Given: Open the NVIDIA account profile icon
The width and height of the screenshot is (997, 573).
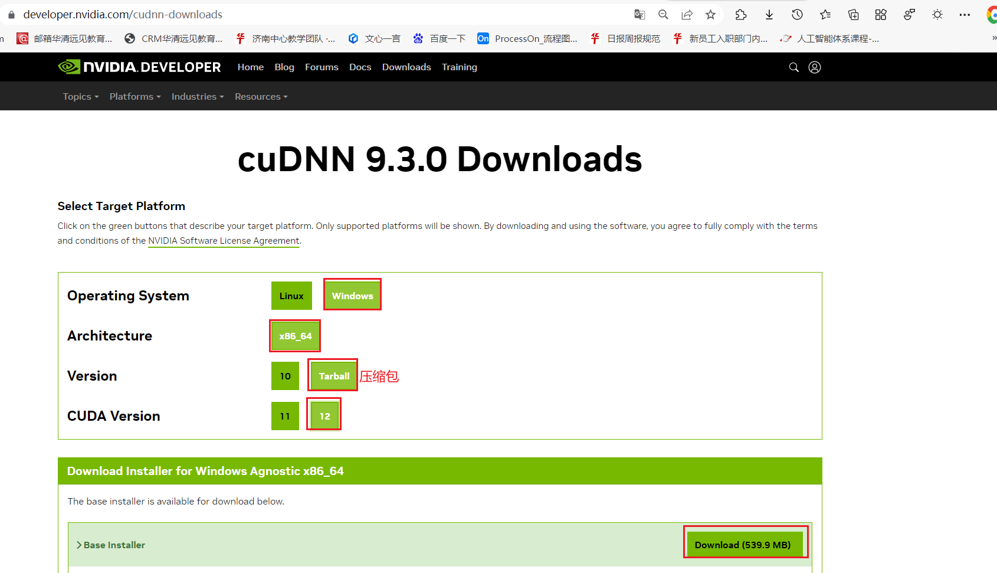Looking at the screenshot, I should tap(815, 67).
